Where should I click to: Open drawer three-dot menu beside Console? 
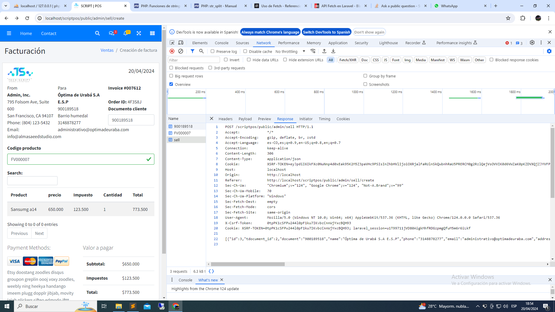[x=172, y=280]
